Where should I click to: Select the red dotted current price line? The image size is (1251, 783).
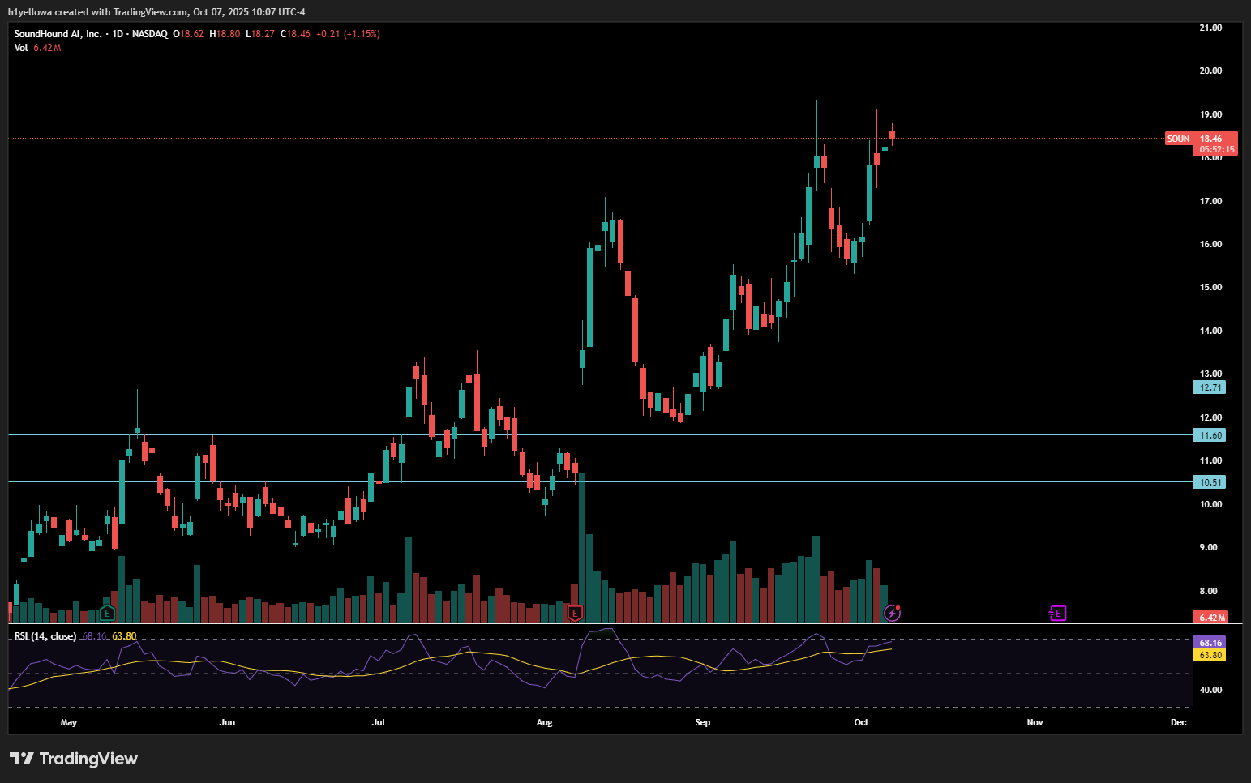click(x=586, y=139)
